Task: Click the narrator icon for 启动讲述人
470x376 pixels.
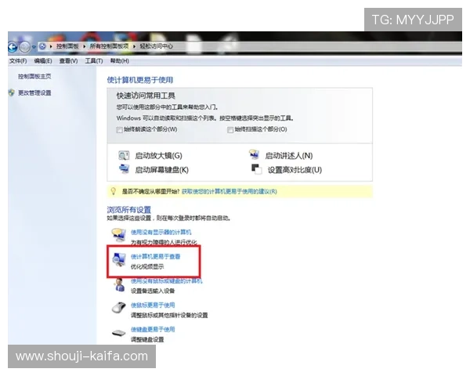Action: click(x=254, y=154)
